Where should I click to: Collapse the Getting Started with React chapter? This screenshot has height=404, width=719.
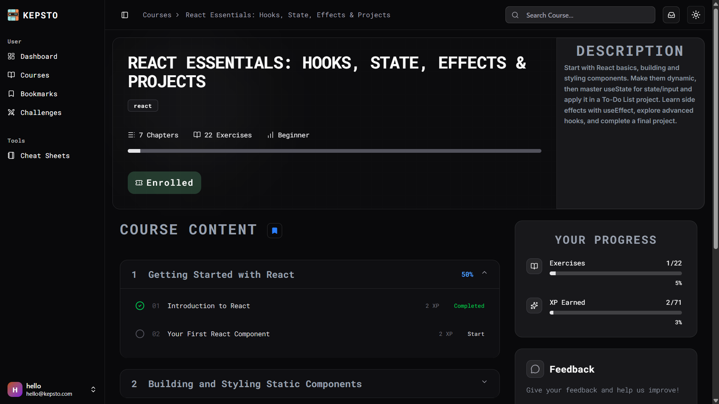click(484, 273)
